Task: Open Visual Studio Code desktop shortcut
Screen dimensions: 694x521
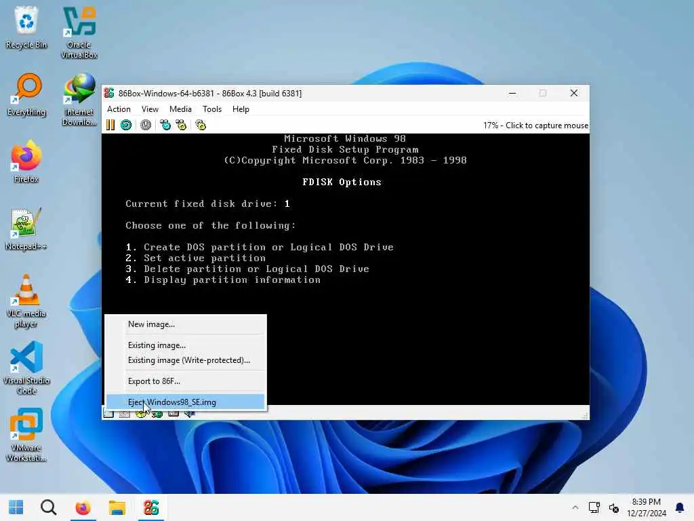Action: [x=26, y=368]
